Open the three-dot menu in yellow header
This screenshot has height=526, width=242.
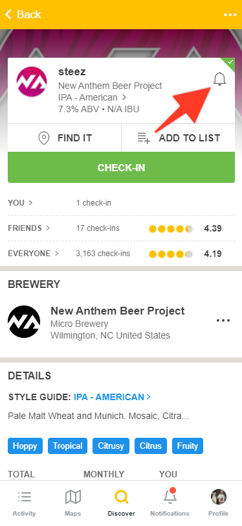(230, 15)
